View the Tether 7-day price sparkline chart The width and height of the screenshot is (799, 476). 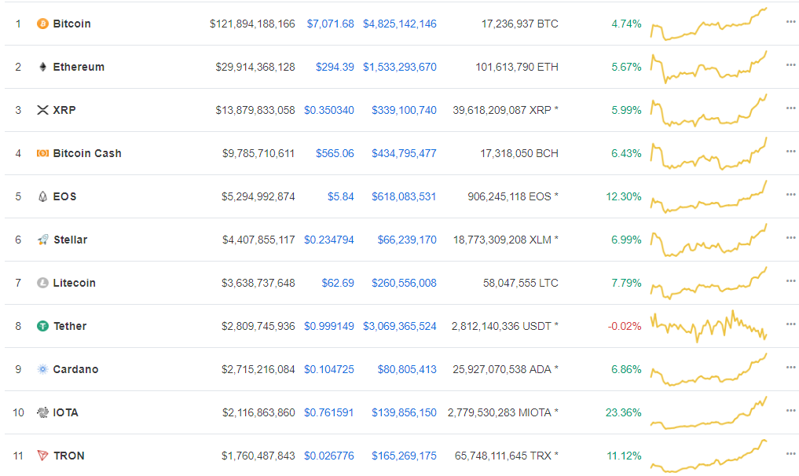(x=709, y=325)
